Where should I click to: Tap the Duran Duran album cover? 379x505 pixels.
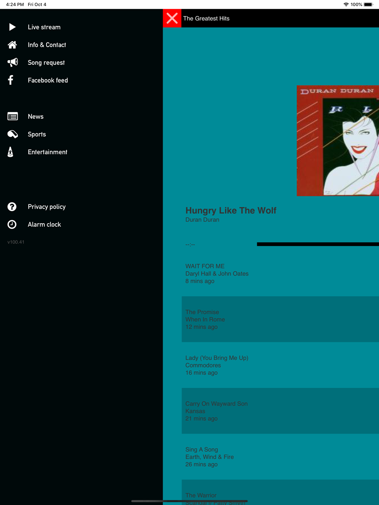coord(338,140)
